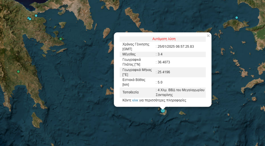The height and width of the screenshot is (146, 265).
Task: Click the focal depth value 5.0
Action: (160, 82)
